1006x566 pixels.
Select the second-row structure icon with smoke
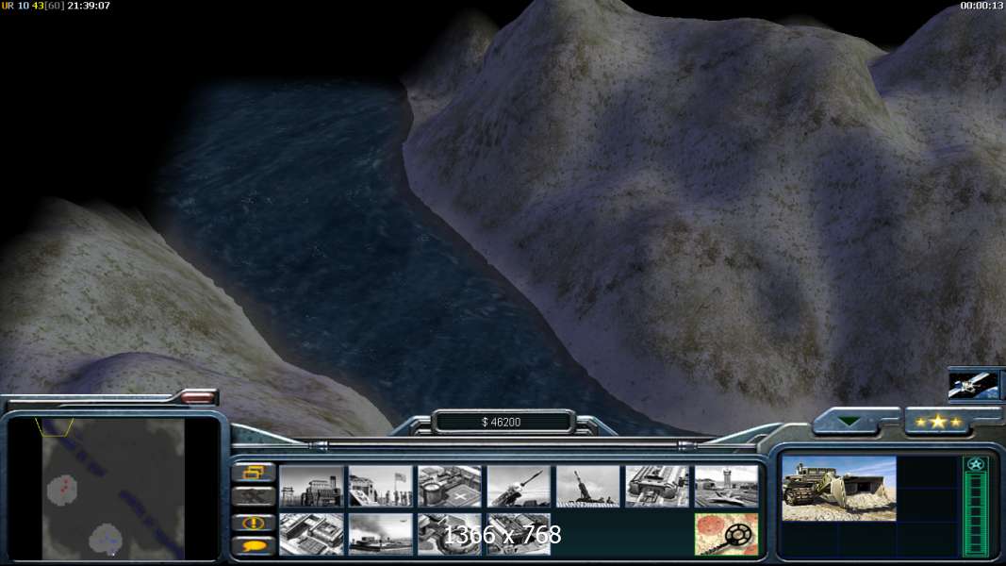point(380,534)
